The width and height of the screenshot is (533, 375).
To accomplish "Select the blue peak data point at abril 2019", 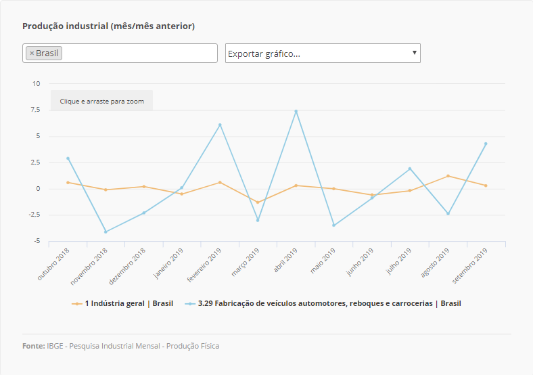I will (296, 111).
